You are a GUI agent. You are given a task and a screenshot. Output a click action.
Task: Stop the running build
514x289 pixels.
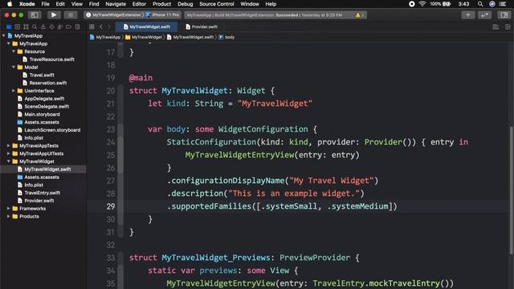(70, 14)
